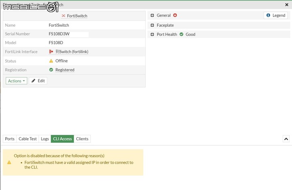Switch to the Cable Test tab
Screen dimensions: 292x190
point(28,139)
